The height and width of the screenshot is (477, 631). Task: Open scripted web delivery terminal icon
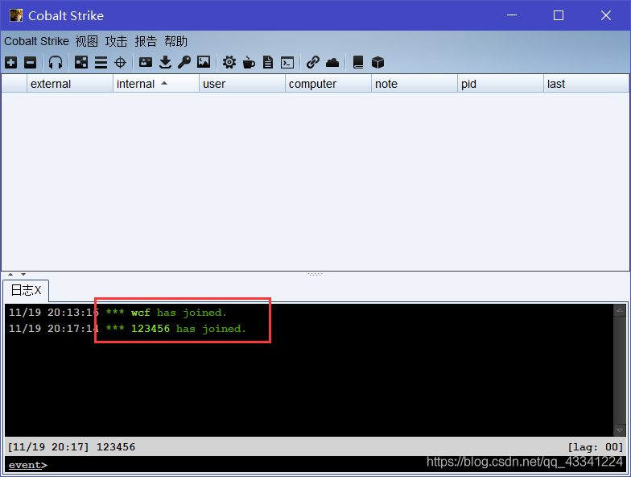coord(287,63)
